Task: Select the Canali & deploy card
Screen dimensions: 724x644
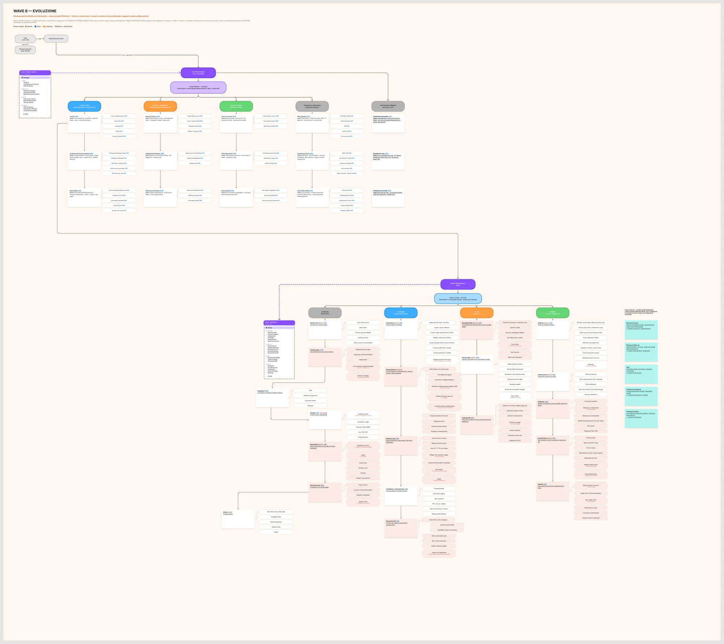Action: [x=325, y=357]
